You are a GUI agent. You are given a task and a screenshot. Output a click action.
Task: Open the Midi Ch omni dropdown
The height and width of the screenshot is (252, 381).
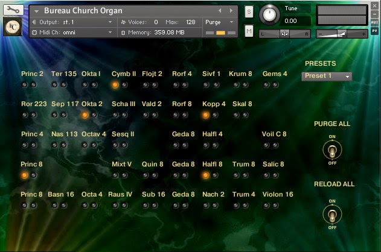[x=72, y=32]
